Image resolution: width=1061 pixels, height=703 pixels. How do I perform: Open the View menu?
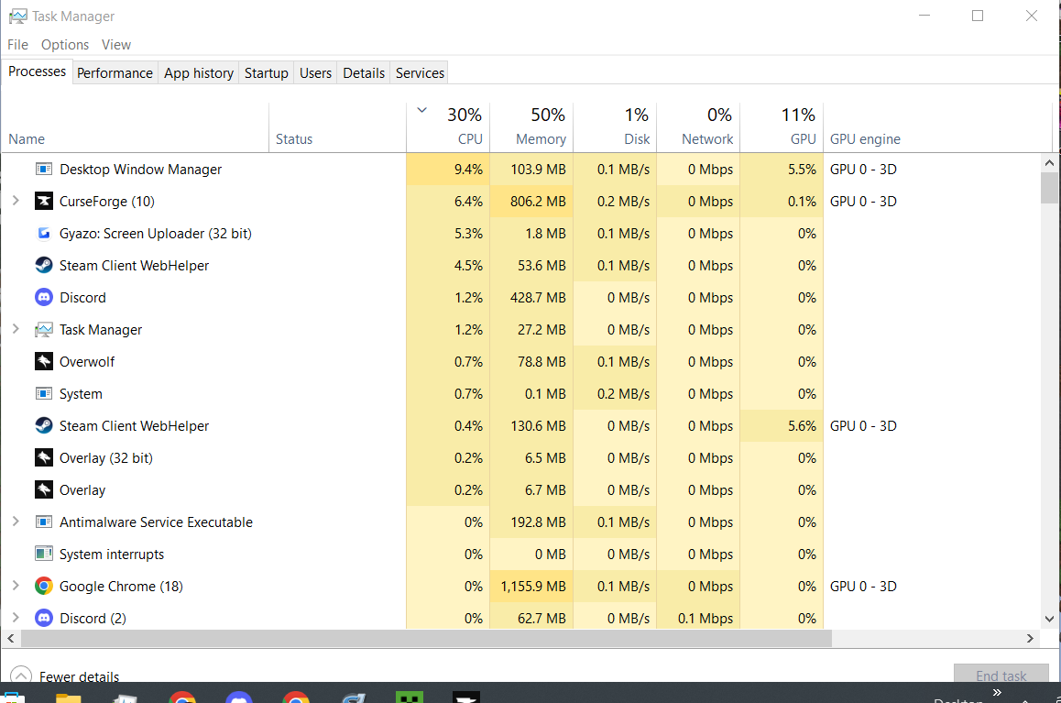(x=116, y=45)
